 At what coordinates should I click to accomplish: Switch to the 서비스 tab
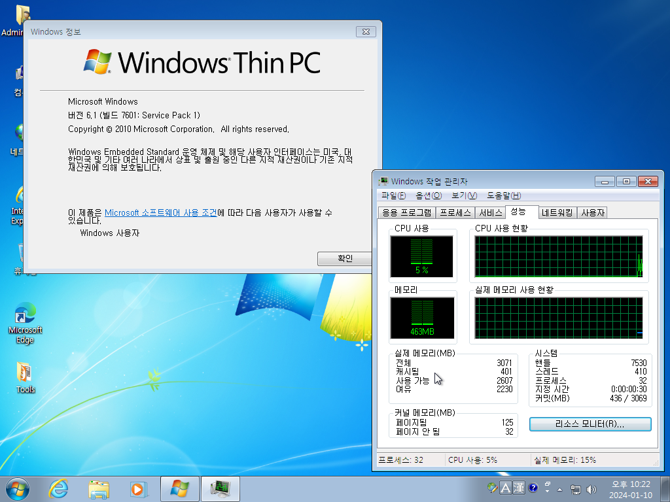(491, 212)
